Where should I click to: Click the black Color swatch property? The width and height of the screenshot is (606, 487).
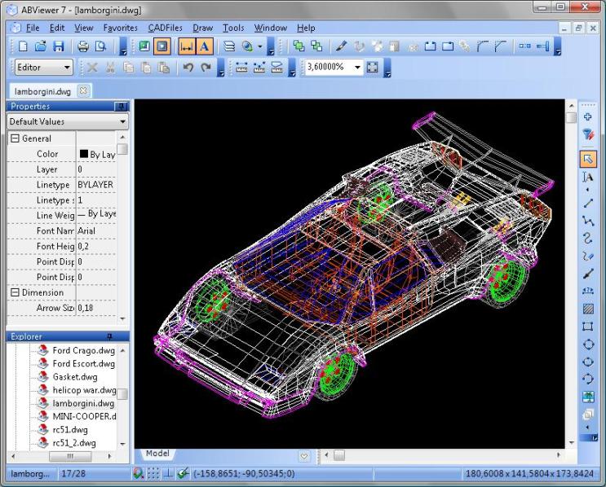(x=84, y=154)
